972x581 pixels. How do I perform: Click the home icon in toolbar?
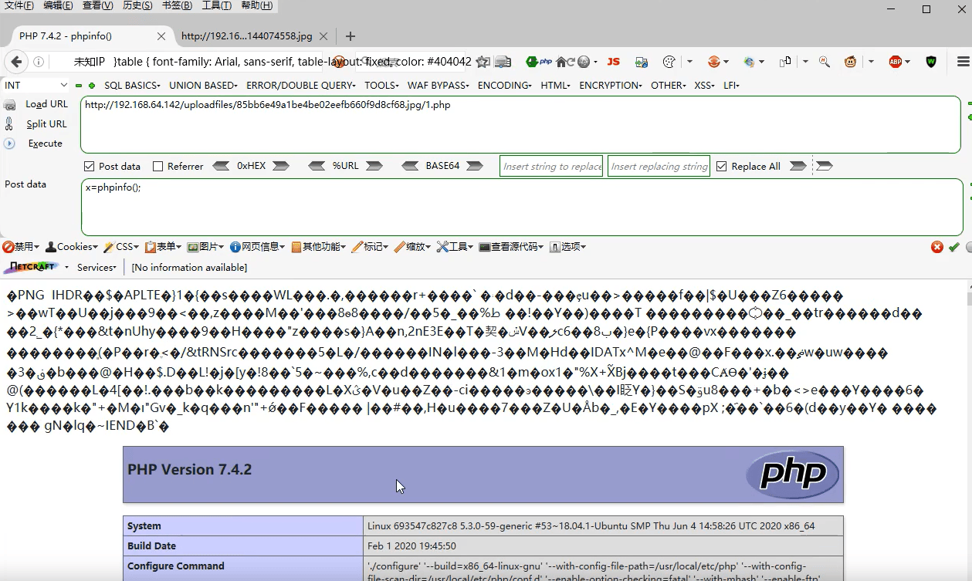pos(561,62)
